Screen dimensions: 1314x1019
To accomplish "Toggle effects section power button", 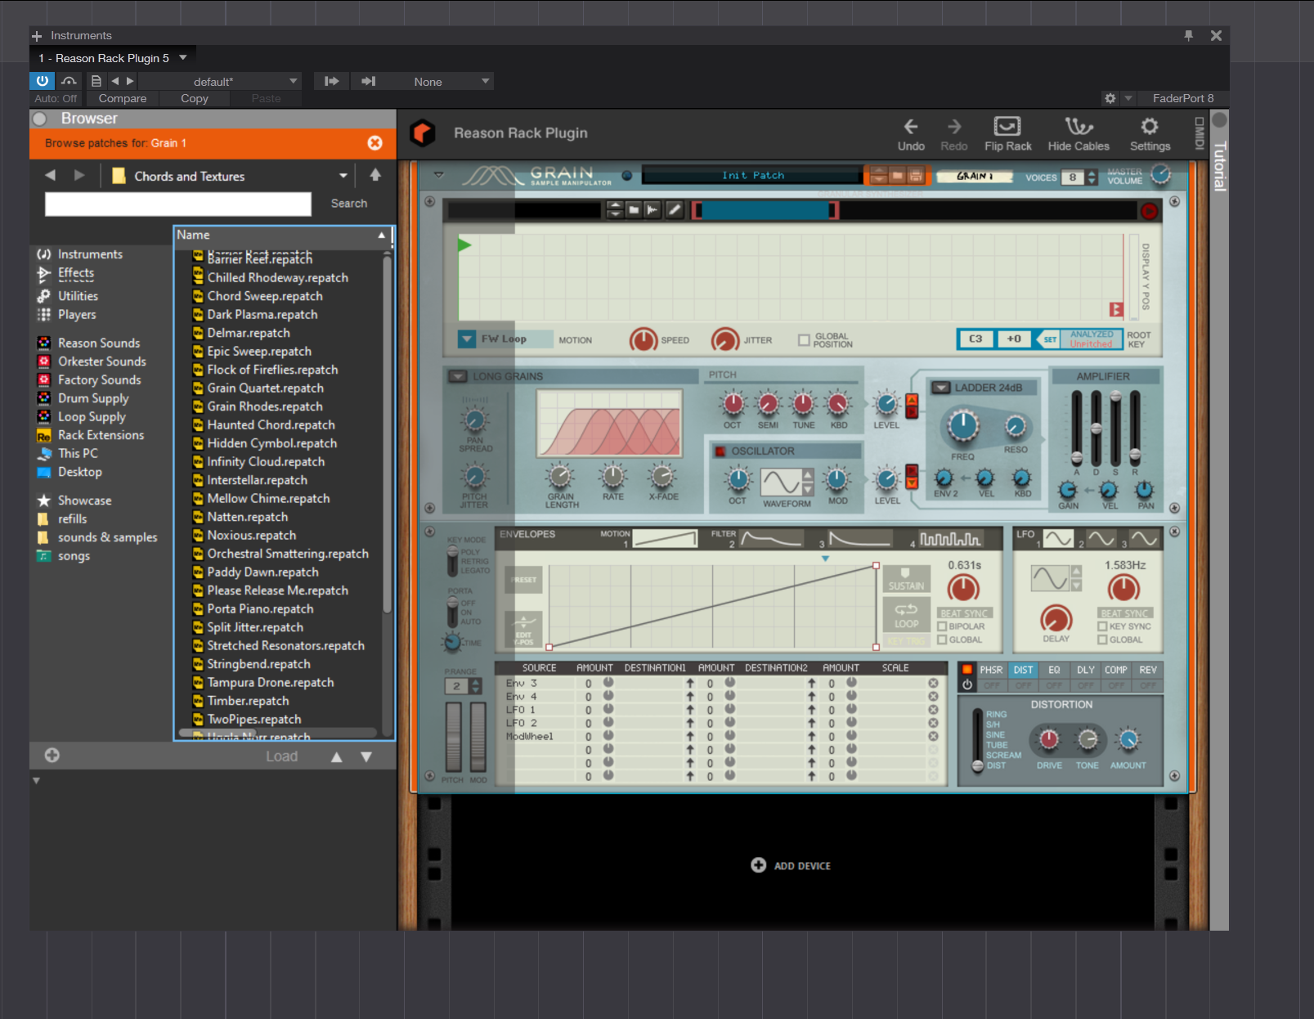I will pos(967,685).
